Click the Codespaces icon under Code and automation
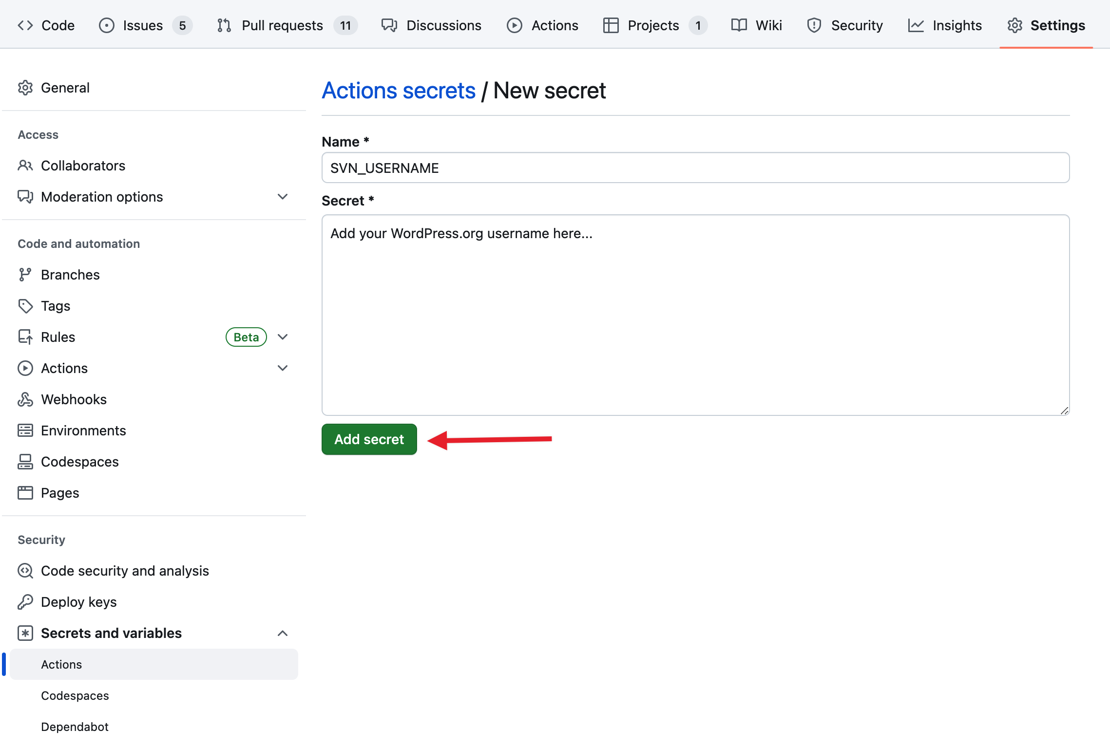This screenshot has width=1110, height=748. 25,462
